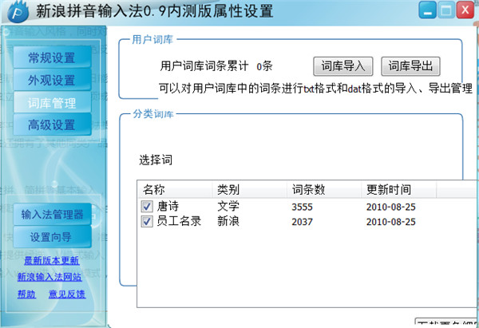
Task: Switch to the 外观设置 tab
Action: 51,81
